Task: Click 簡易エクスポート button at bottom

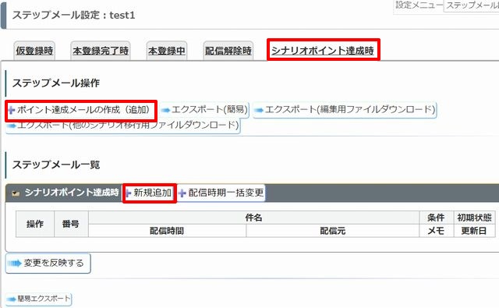Action: click(x=38, y=299)
